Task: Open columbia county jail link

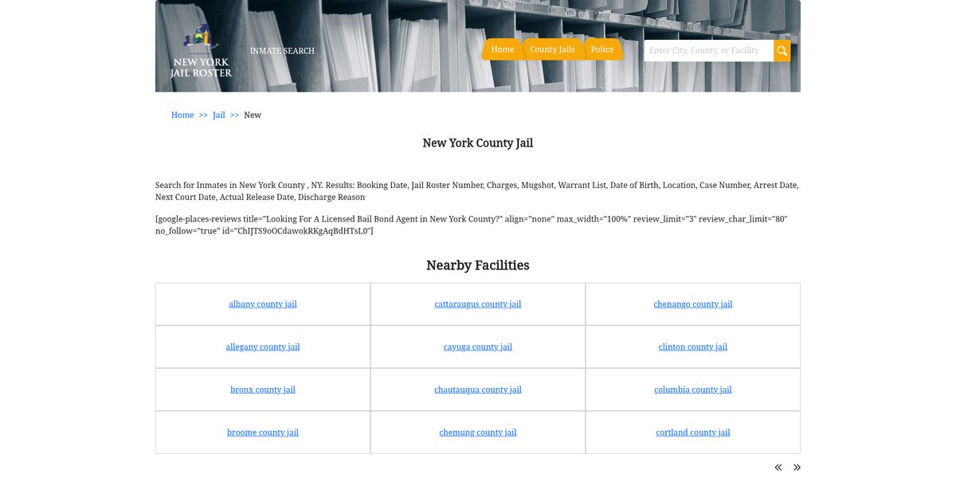Action: tap(693, 390)
